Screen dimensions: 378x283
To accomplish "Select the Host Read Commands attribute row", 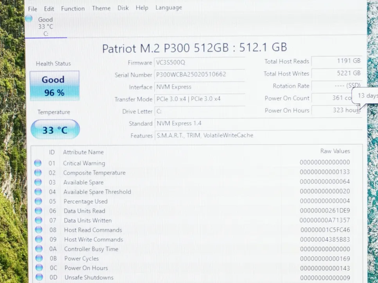I will click(196, 230).
